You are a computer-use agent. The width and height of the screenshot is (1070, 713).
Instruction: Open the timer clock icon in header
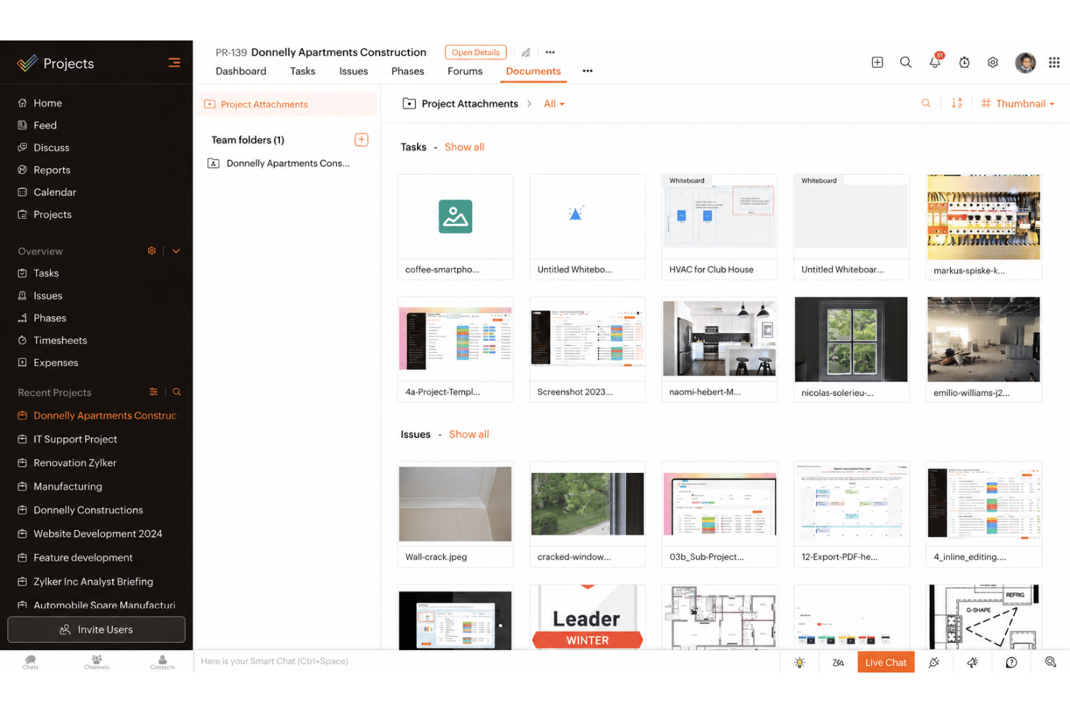coord(964,63)
